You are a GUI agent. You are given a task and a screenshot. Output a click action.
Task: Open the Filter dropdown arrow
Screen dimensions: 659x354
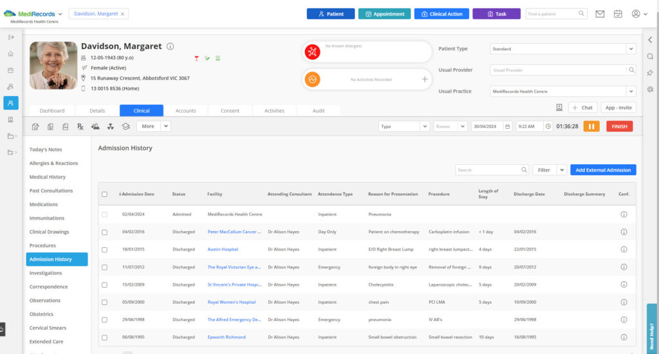(562, 170)
